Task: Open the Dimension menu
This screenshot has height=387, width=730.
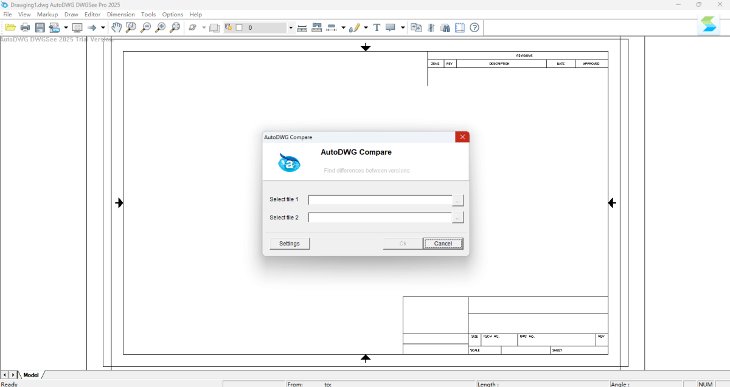Action: 120,14
